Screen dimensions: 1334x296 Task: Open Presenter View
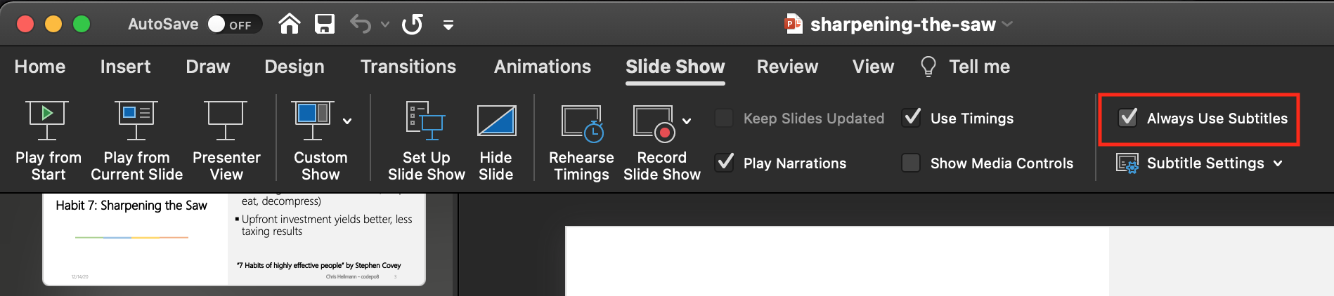point(226,120)
